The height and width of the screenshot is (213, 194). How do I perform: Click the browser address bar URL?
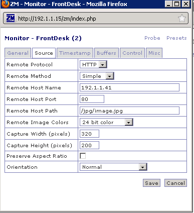[57, 19]
